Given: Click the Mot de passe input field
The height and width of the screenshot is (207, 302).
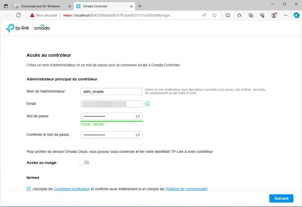Looking at the screenshot, I should tap(111, 116).
